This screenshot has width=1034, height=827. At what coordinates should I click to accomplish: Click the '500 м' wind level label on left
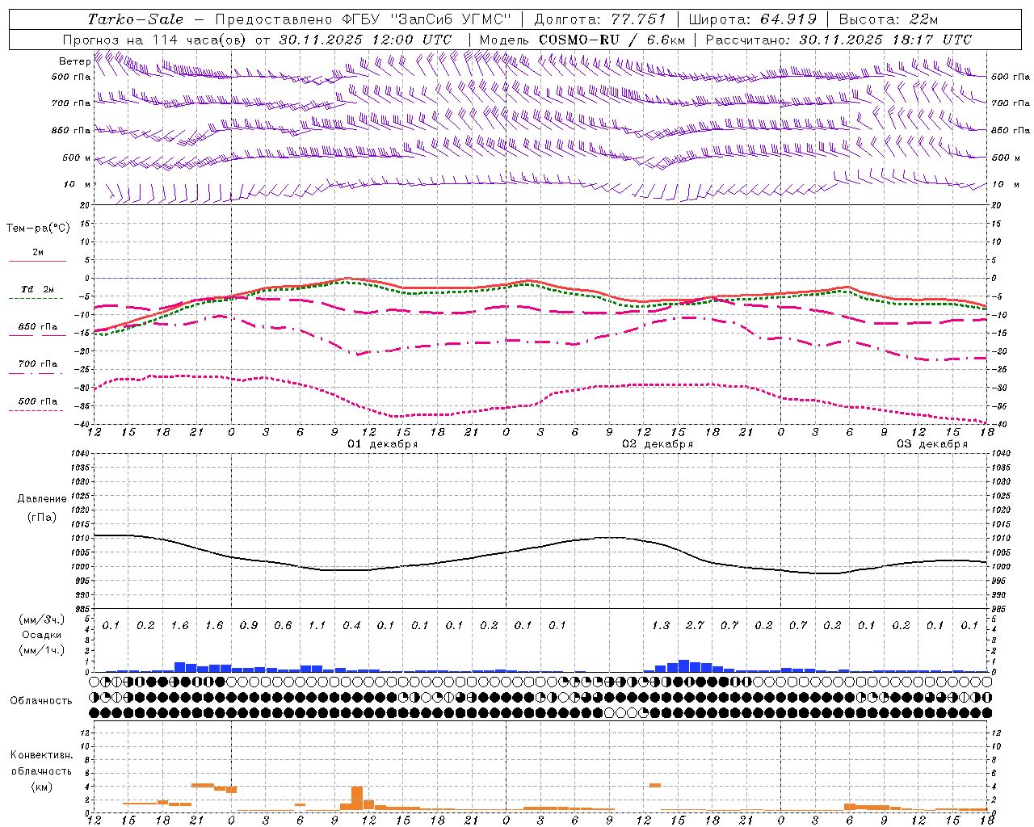tap(78, 157)
